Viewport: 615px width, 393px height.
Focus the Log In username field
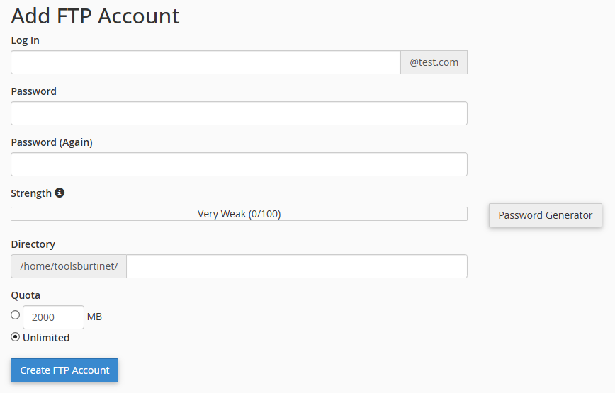coord(205,62)
